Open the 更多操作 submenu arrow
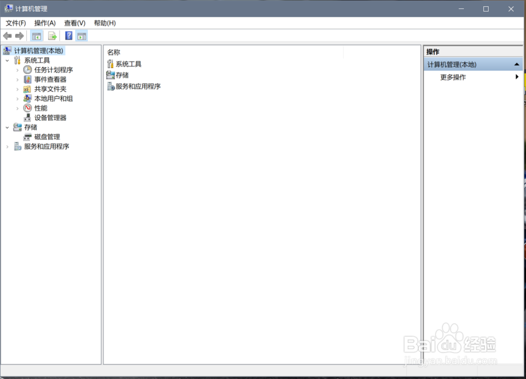This screenshot has height=379, width=526. pos(517,77)
